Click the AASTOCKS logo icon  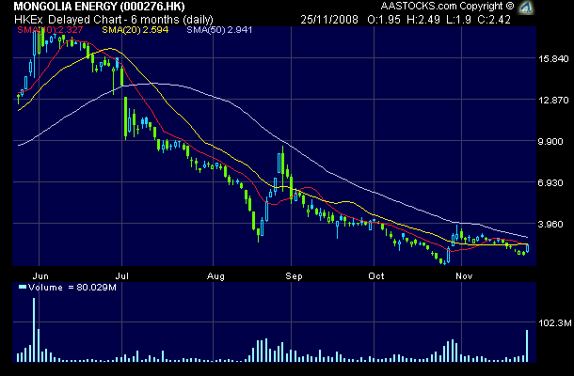526,7
